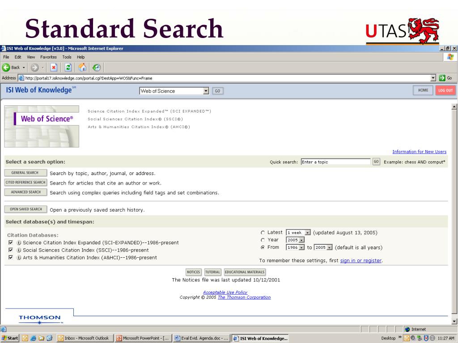Open the folder icon in quick launch
Viewport: 458px width, 343px height.
42,339
